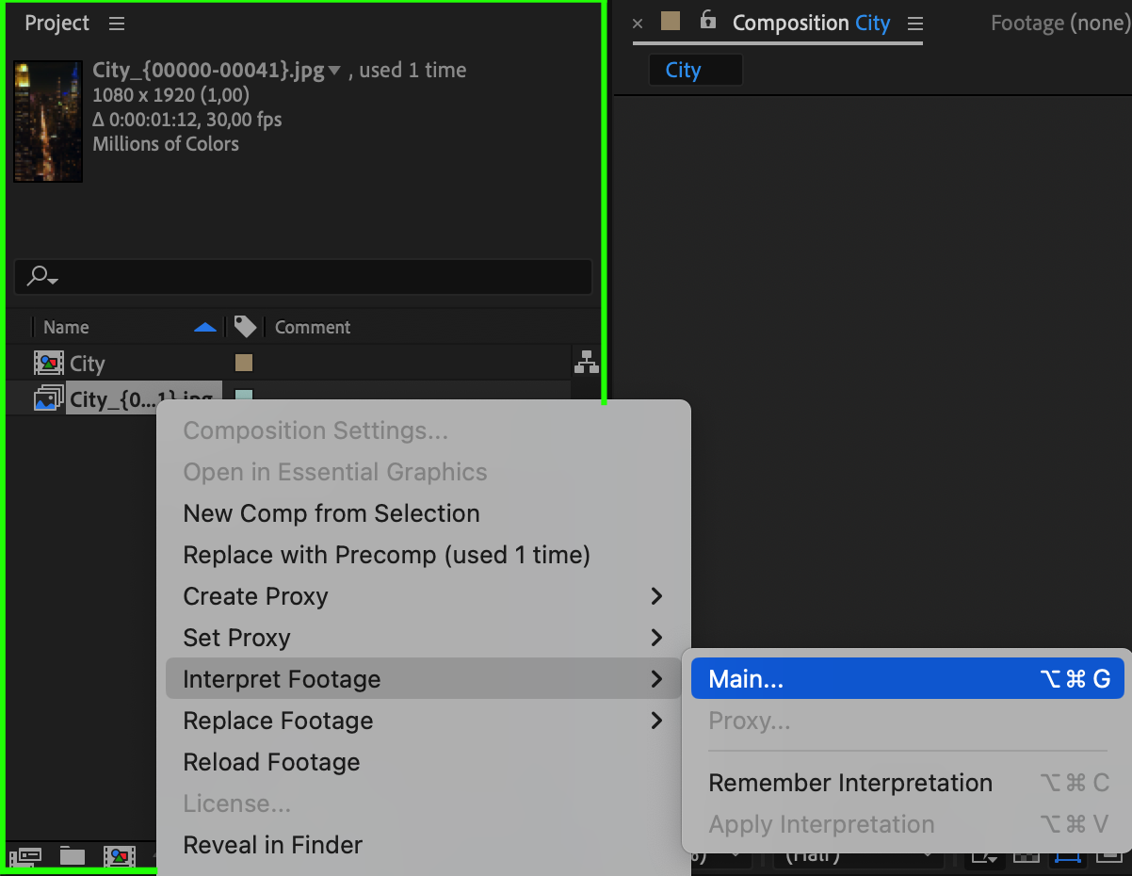Screen dimensions: 1132x876
Task: Select New Comp from Selection
Action: point(332,513)
